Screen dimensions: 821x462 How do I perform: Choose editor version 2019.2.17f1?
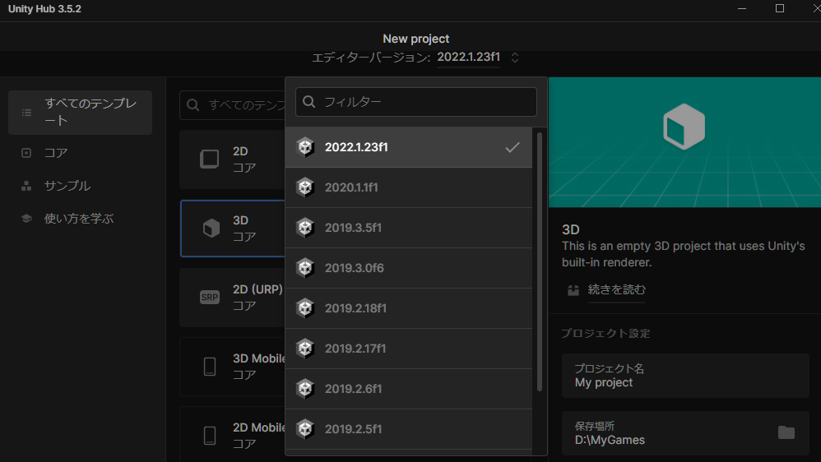point(408,349)
